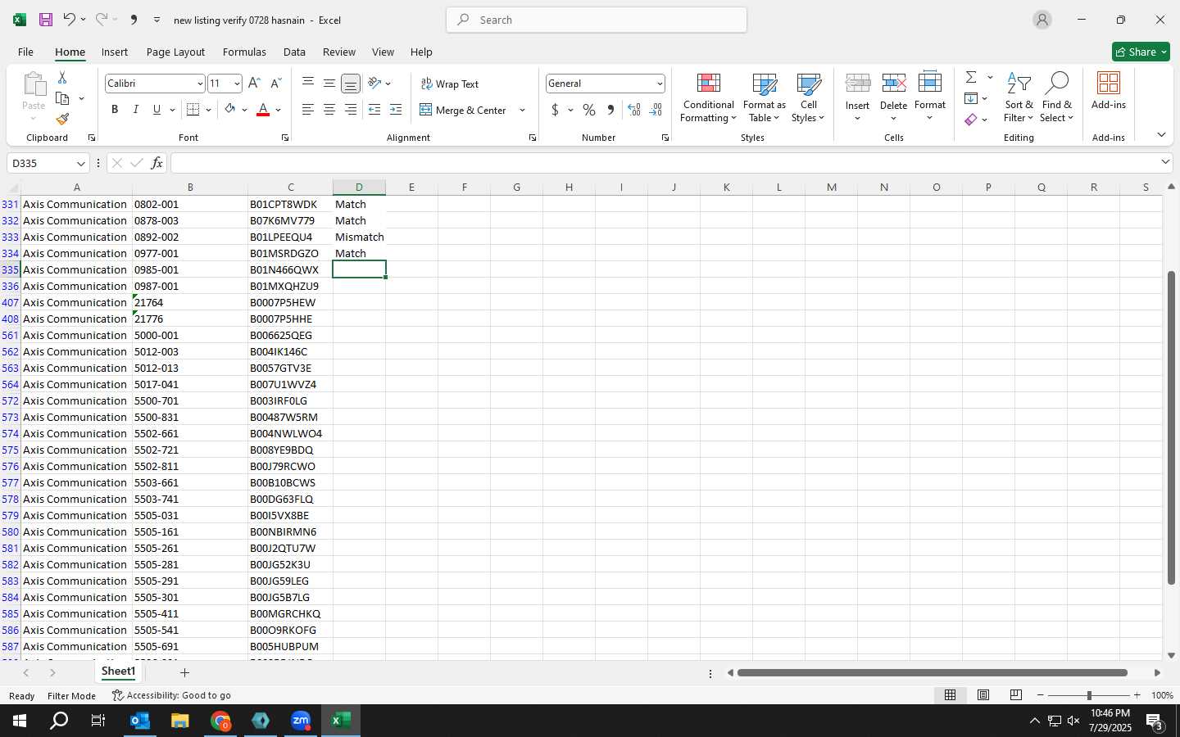
Task: Undo the last action
Action: pos(70,20)
